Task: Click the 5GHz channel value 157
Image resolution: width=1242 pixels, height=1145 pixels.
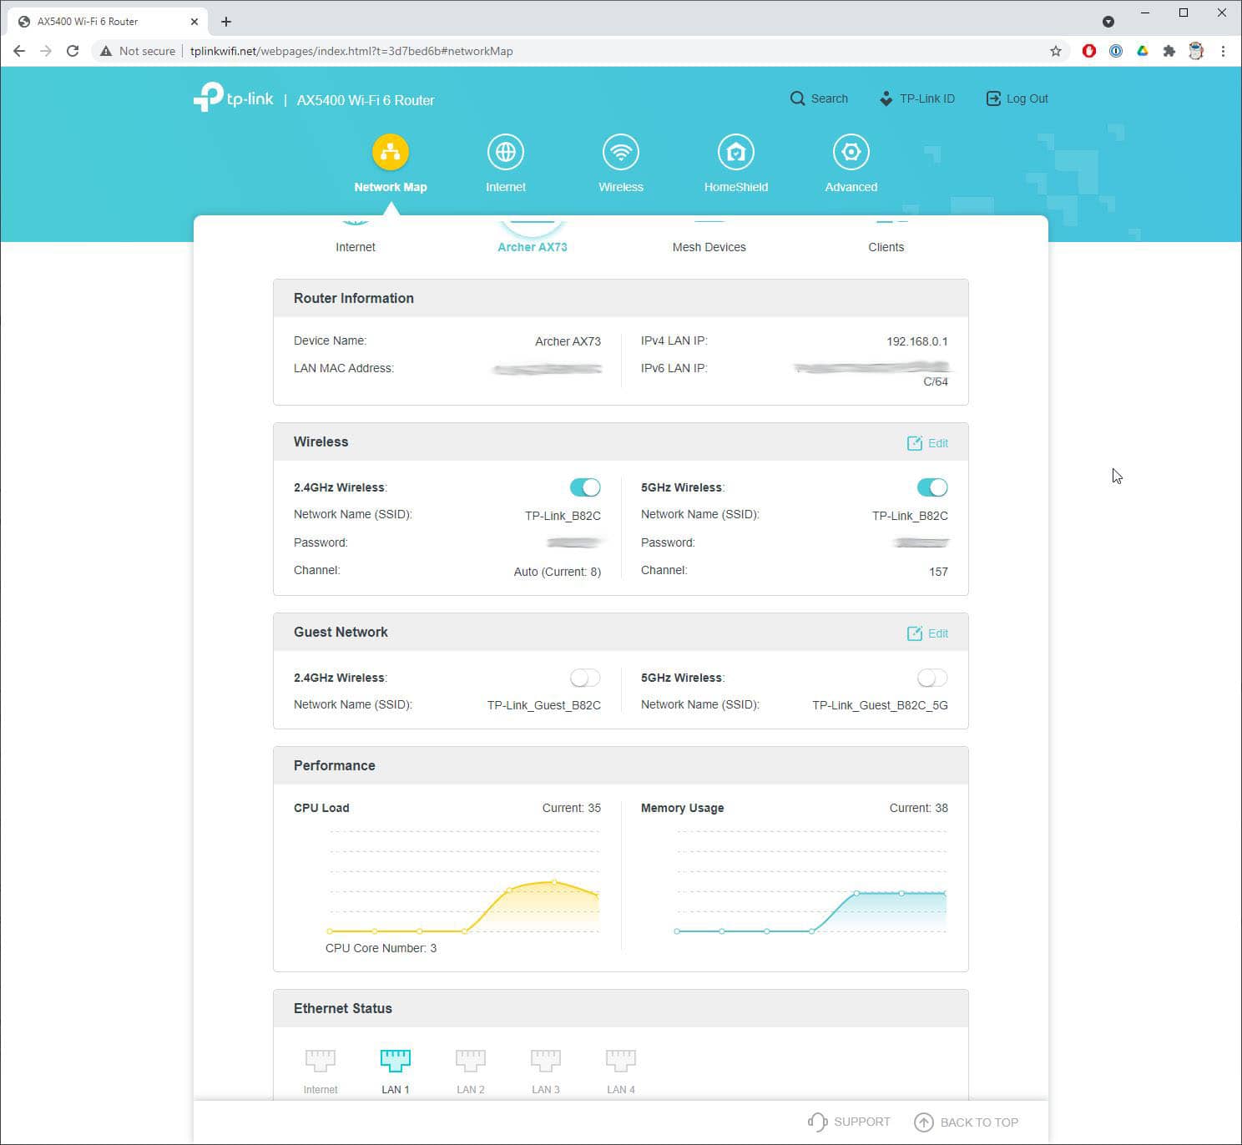Action: 938,572
